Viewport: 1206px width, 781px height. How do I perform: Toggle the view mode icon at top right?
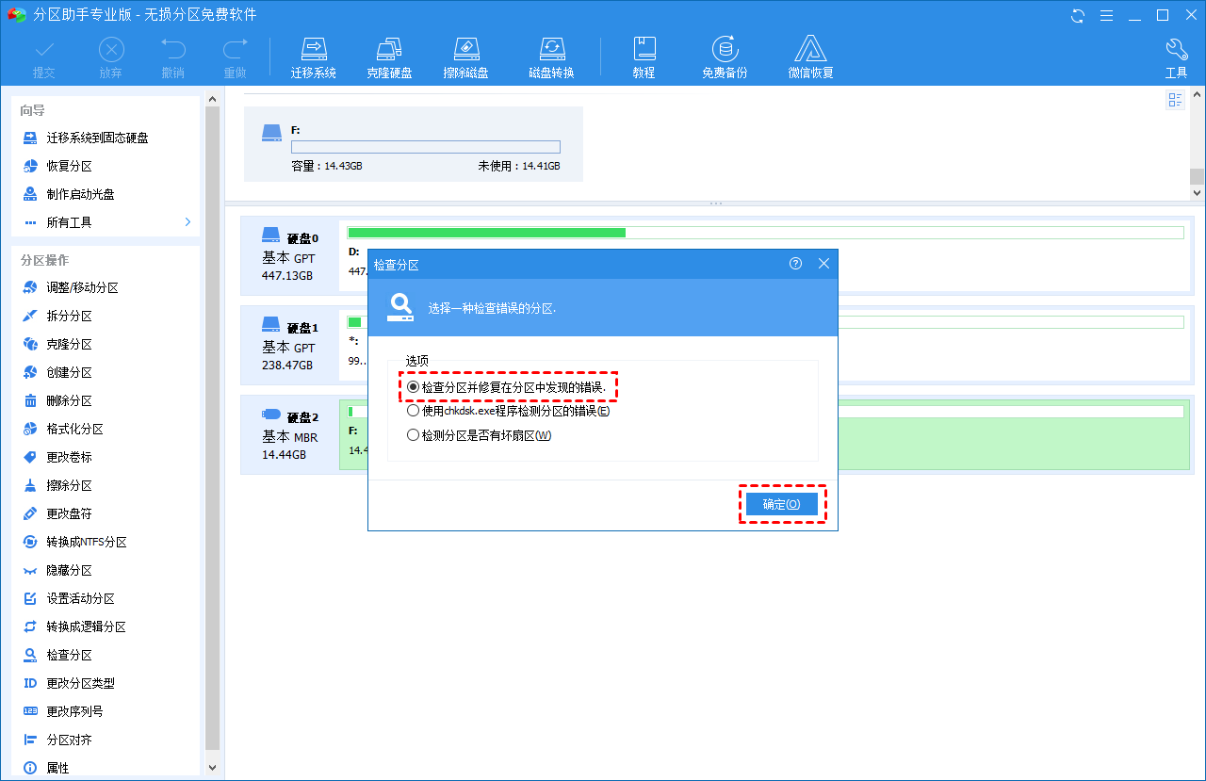click(1175, 100)
